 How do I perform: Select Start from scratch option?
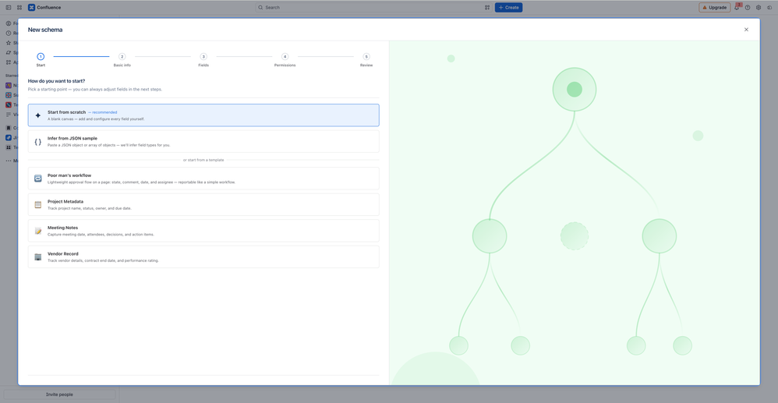tap(203, 115)
